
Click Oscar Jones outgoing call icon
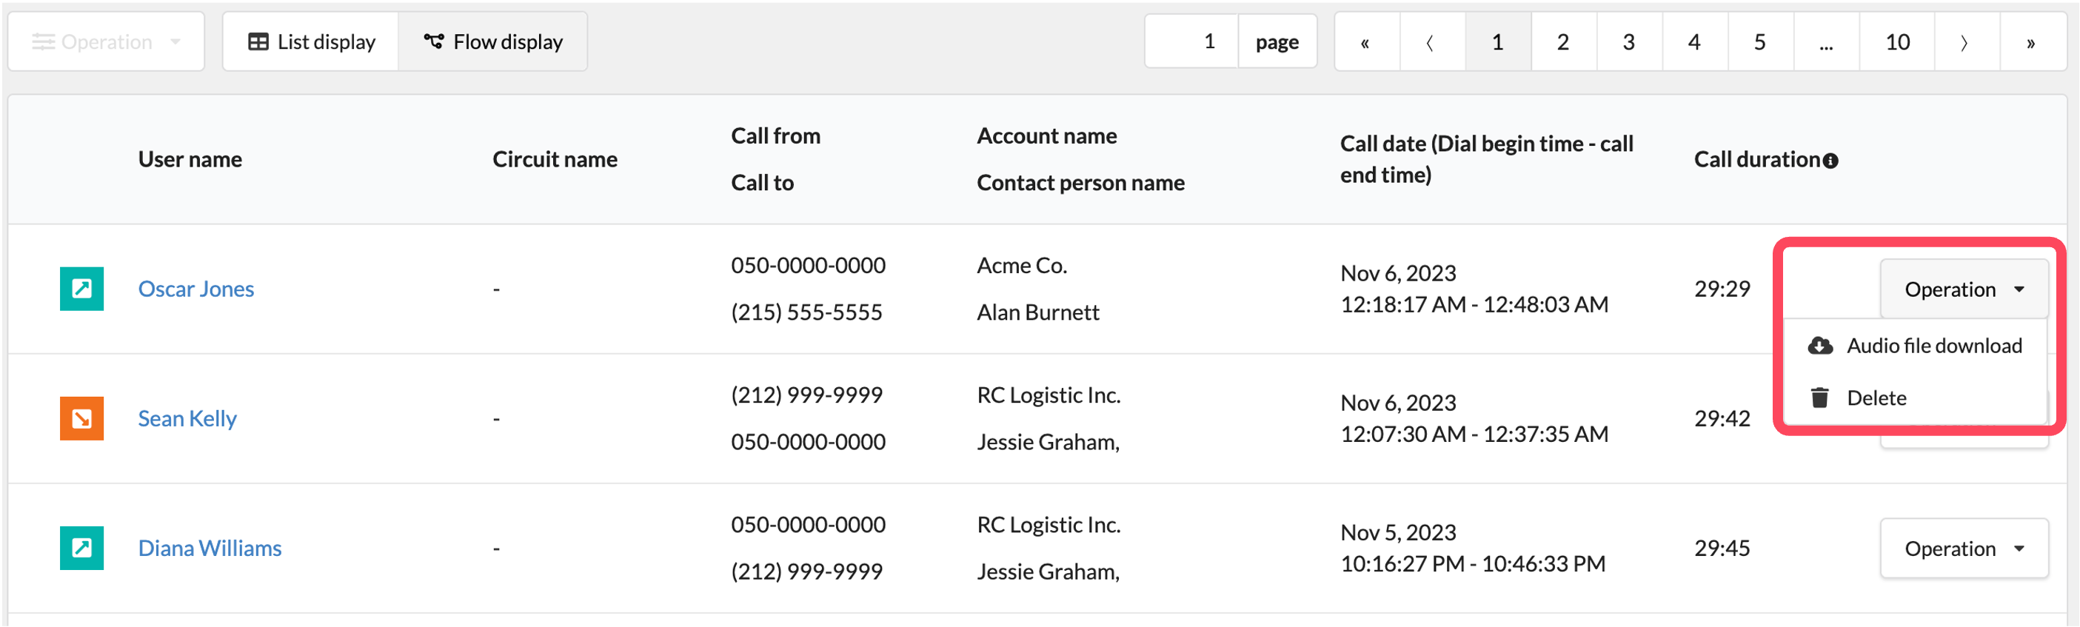[81, 289]
